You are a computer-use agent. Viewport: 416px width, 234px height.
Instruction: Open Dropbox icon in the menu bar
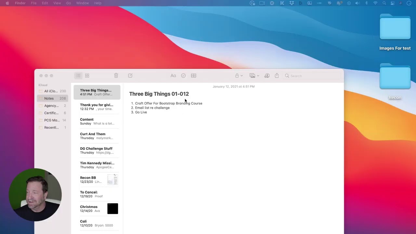click(x=292, y=3)
